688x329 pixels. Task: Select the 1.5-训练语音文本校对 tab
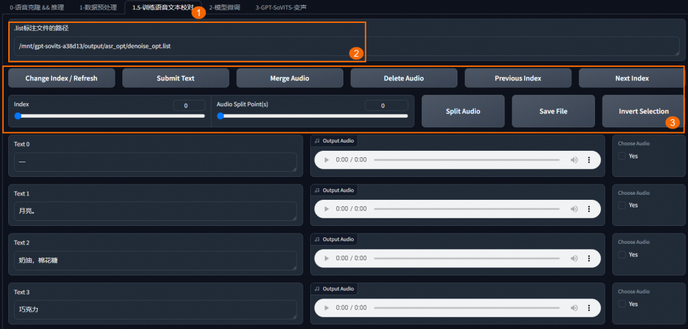tap(163, 8)
